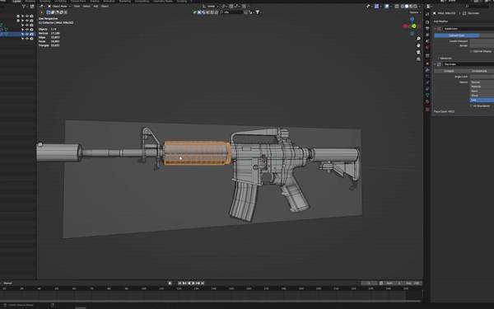Open the outliner filter dropdown
Screen dimensions: 494x309
click(x=25, y=7)
